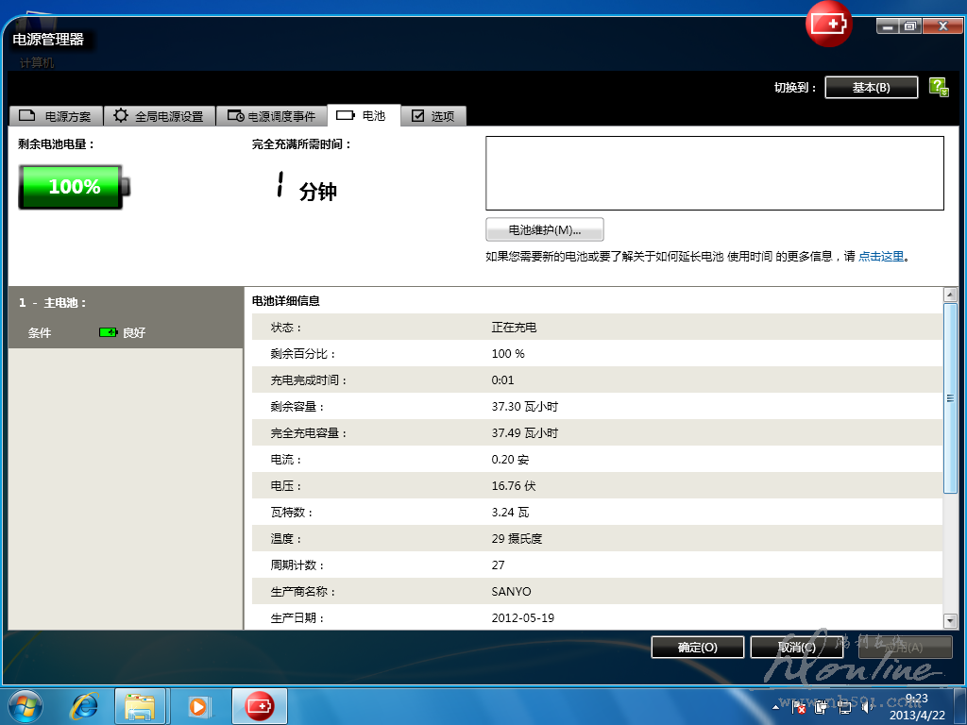The height and width of the screenshot is (725, 967).
Task: Click the 29 摄氏度 temperature value
Action: [x=517, y=539]
